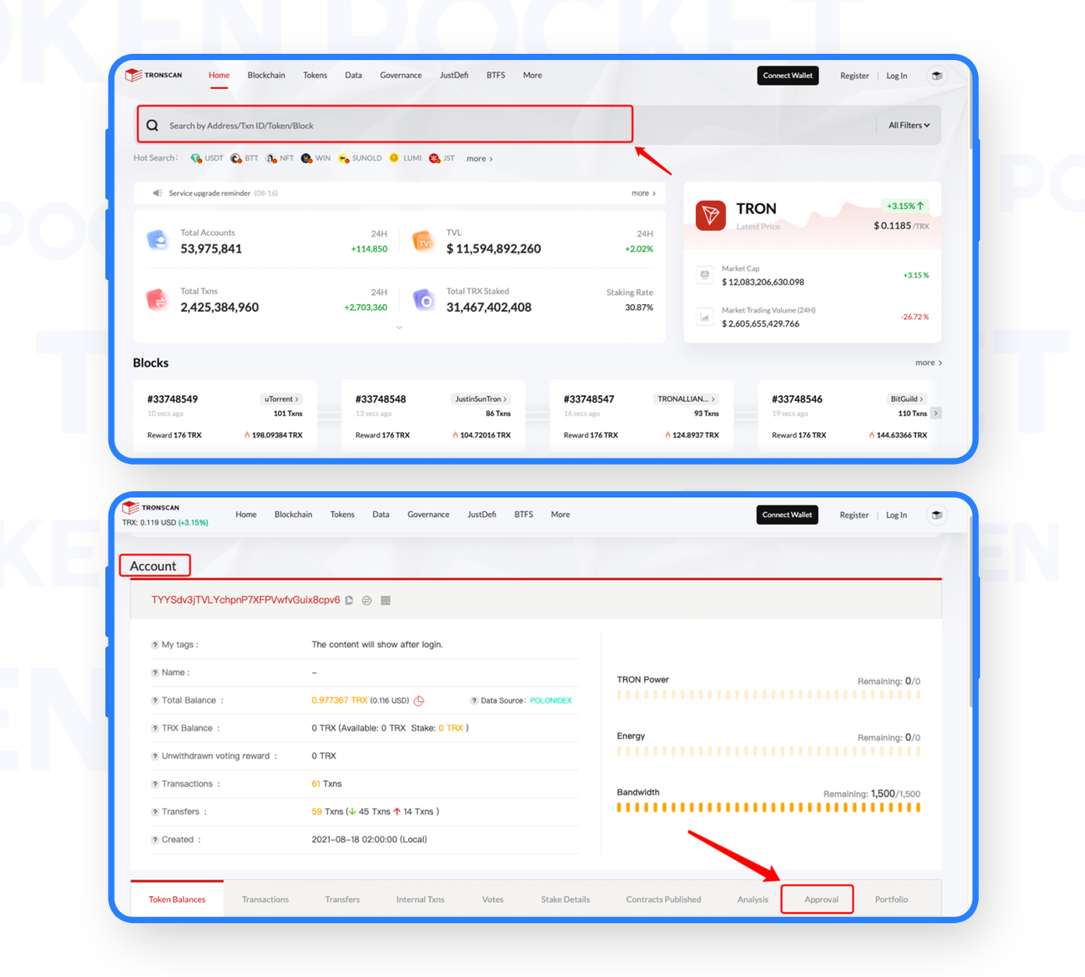Click the USDT hot search token icon
Viewport: 1085px width, 977px height.
pos(197,158)
